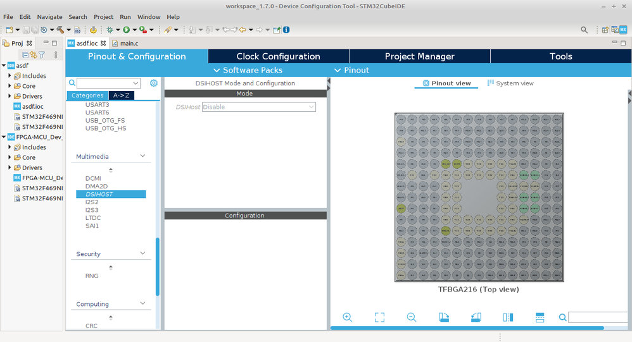Click the hammer build icon
The width and height of the screenshot is (632, 342).
[60, 30]
